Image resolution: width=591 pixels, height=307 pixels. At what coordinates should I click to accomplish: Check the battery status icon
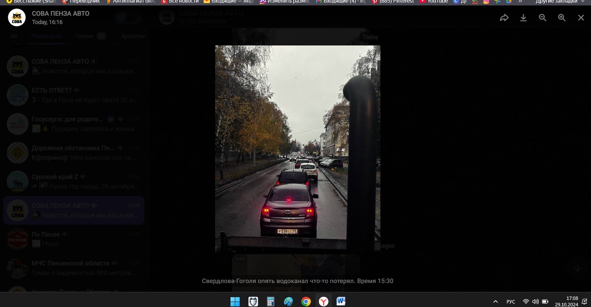(x=545, y=302)
